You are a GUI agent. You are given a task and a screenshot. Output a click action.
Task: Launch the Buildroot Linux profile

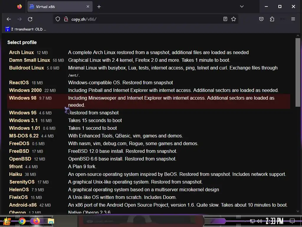pyautogui.click(x=27, y=68)
